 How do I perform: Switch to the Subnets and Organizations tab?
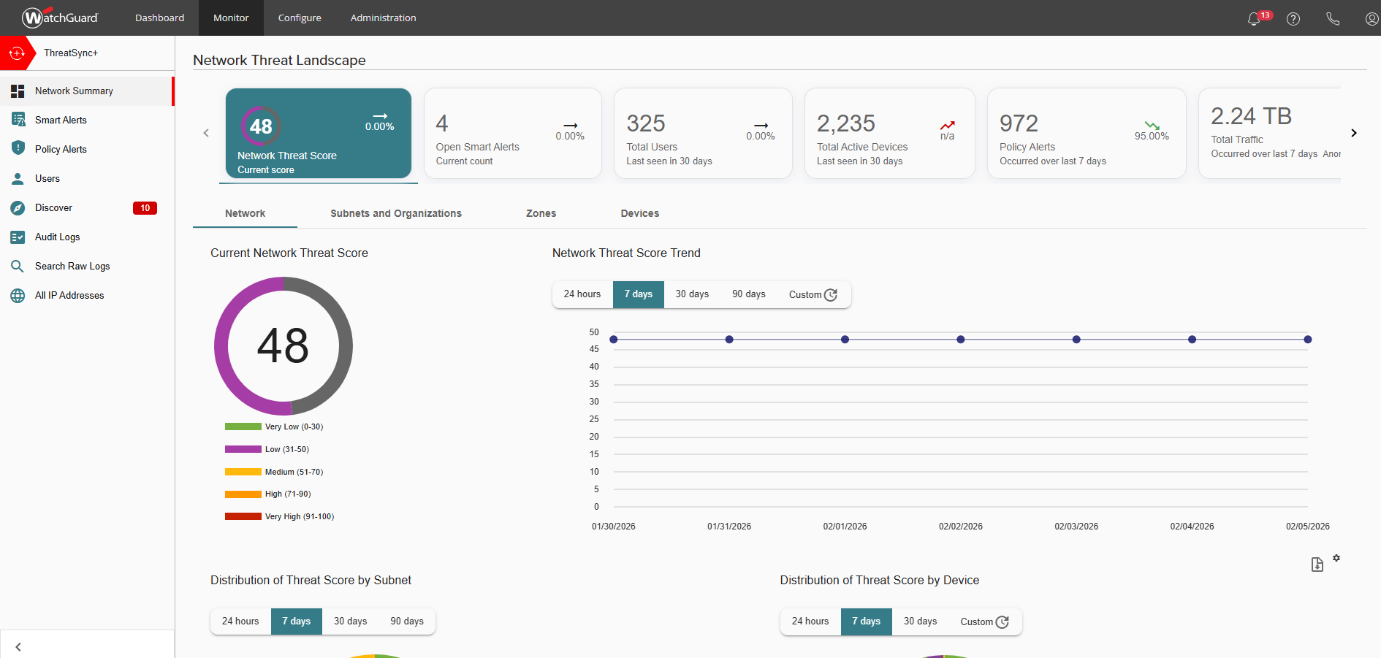(396, 213)
